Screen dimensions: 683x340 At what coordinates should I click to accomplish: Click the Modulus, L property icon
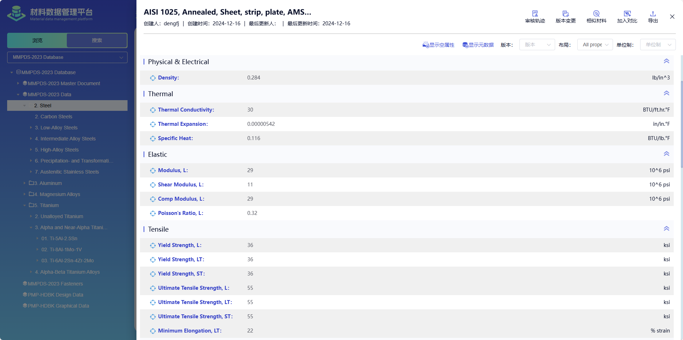tap(153, 171)
